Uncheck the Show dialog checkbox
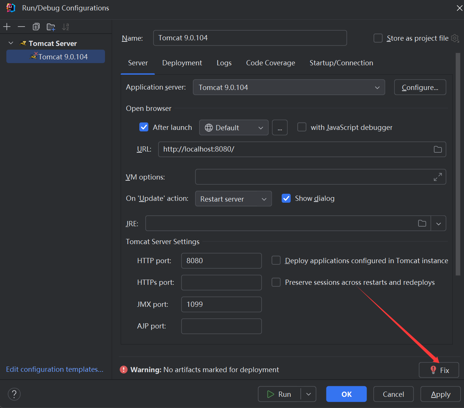The height and width of the screenshot is (408, 464). pos(286,198)
